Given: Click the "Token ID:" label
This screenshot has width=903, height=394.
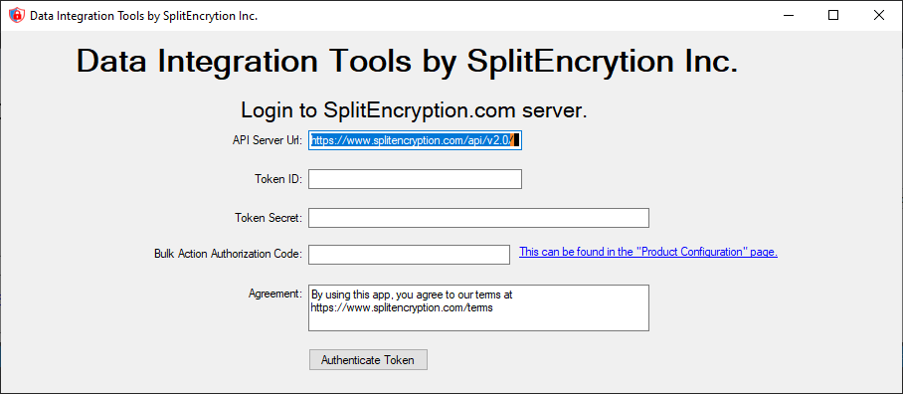Looking at the screenshot, I should (x=278, y=179).
